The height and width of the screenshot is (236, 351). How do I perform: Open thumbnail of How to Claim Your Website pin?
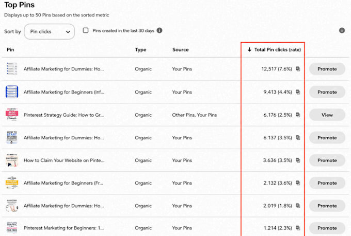pos(12,160)
